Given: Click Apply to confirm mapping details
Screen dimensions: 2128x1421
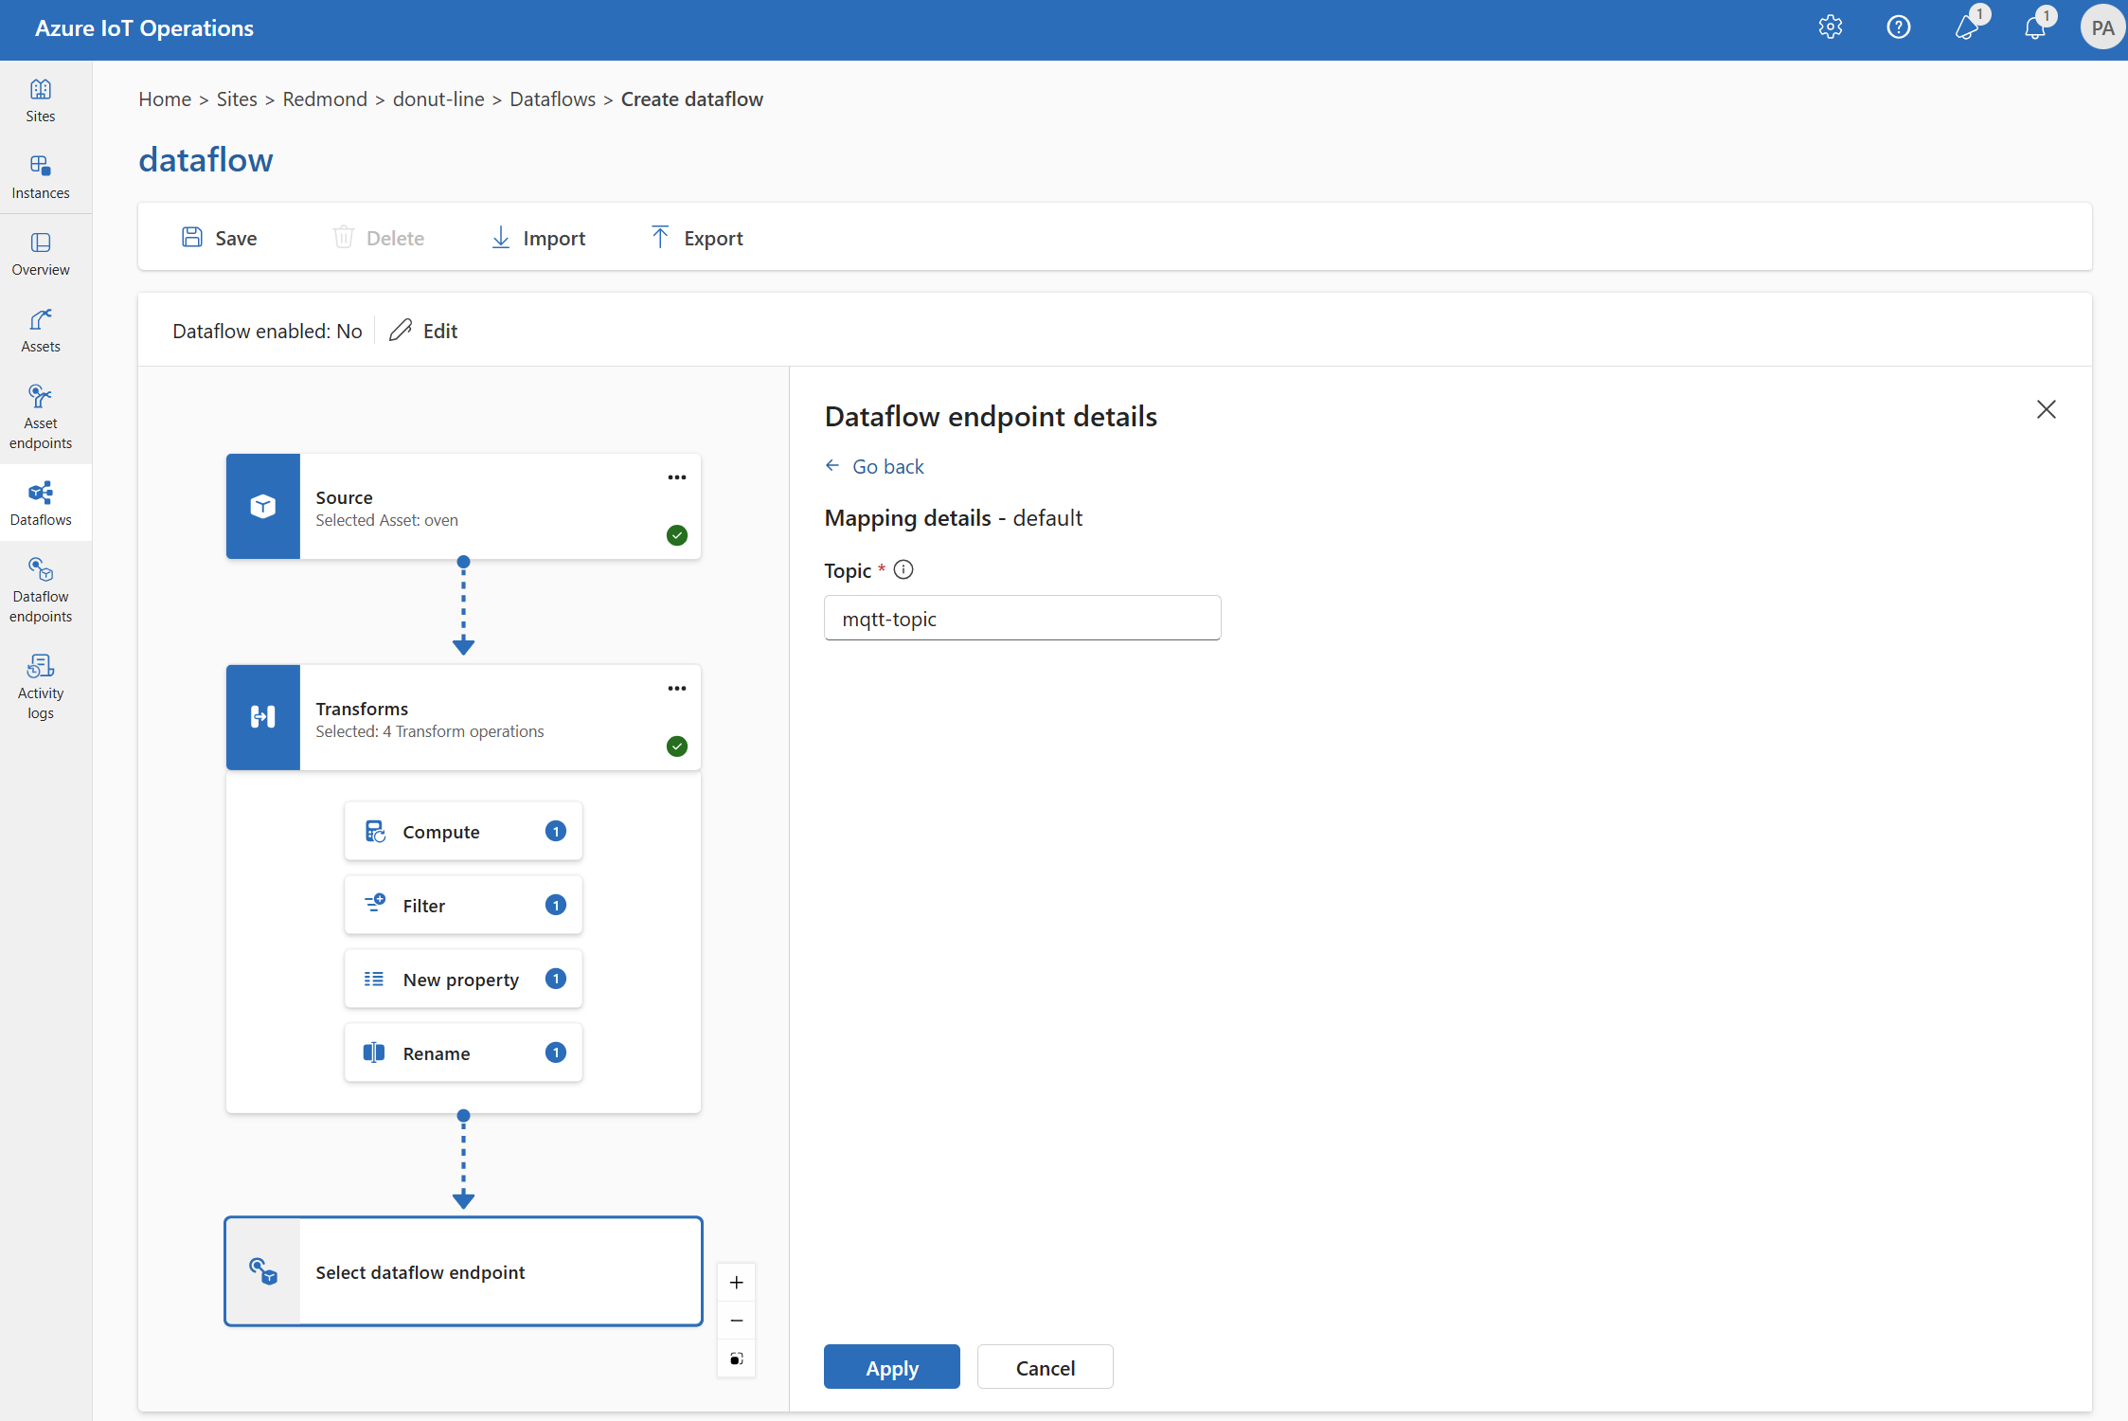Looking at the screenshot, I should point(889,1367).
